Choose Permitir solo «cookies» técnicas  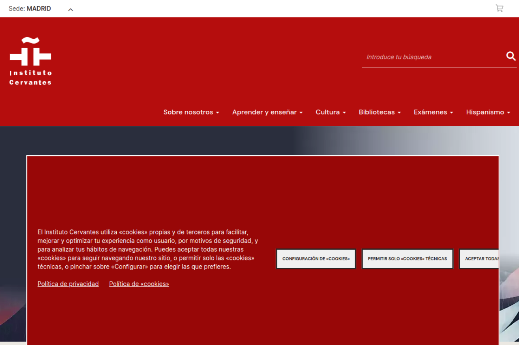(407, 258)
